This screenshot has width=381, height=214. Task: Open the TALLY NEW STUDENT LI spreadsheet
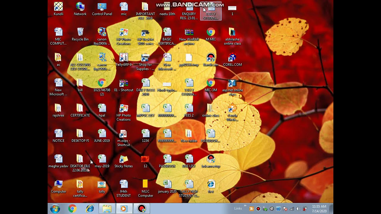189,188
